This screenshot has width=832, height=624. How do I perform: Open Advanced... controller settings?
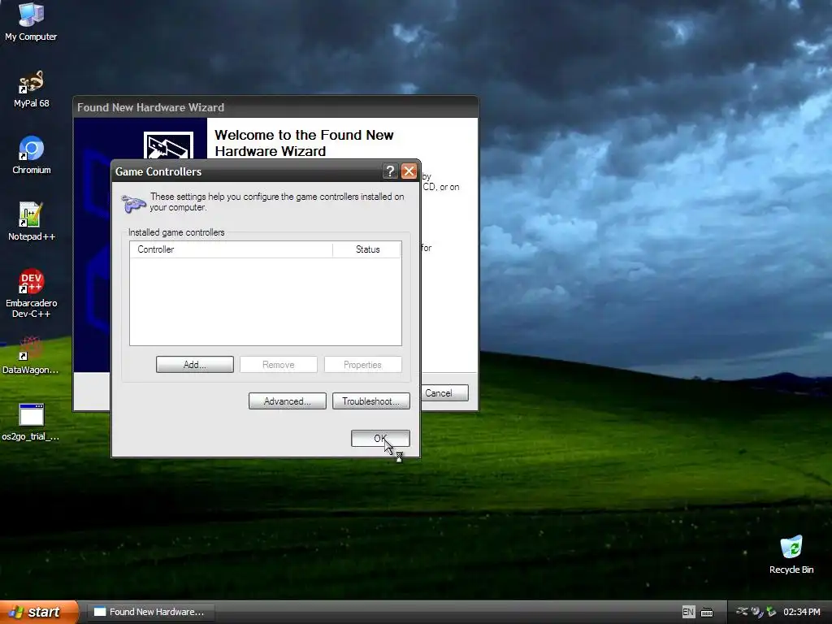[288, 401]
